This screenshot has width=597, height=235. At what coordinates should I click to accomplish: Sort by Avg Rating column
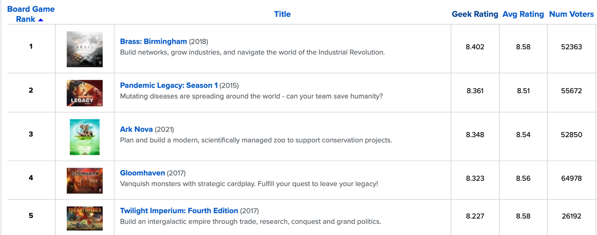click(x=523, y=14)
